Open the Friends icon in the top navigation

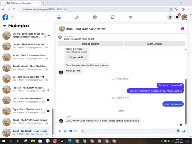[77, 17]
